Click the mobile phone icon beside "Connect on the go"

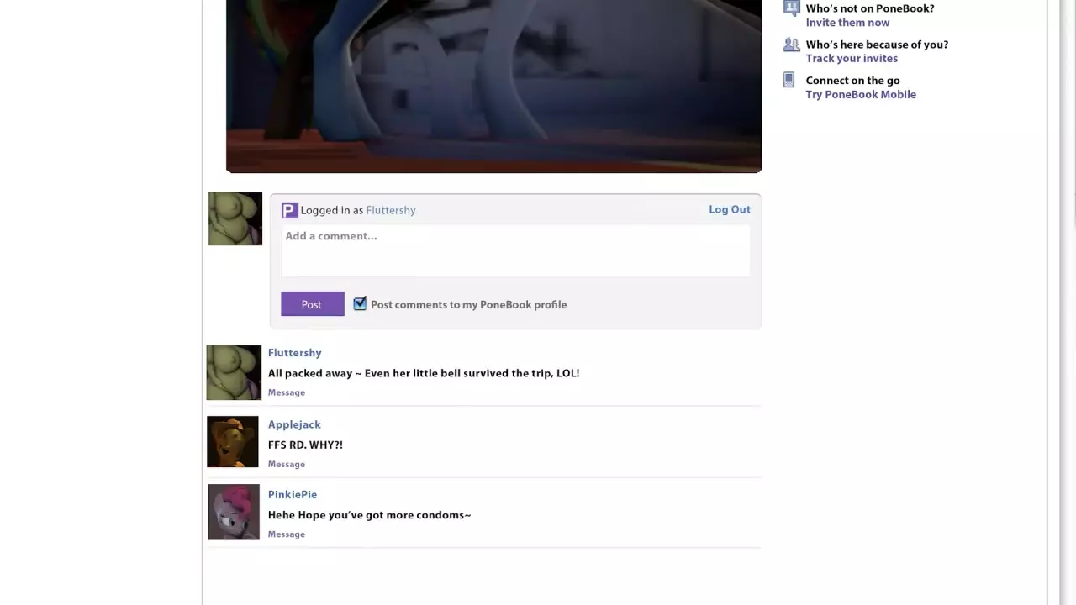[x=789, y=81]
